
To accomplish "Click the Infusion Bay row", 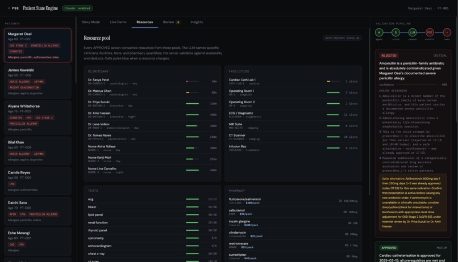I will (293, 148).
